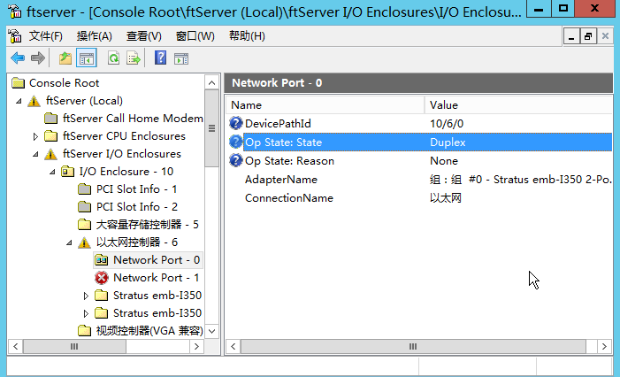Select the DevicePathId property row
The height and width of the screenshot is (377, 620).
[x=419, y=123]
